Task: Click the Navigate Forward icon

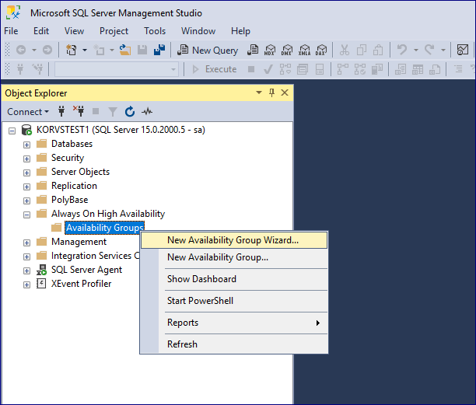Action: tap(47, 50)
